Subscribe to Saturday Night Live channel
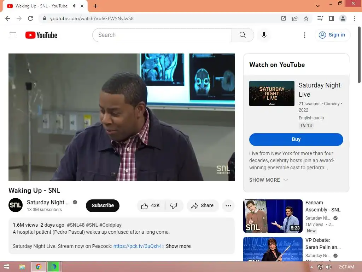Screen dimensions: 362x272 click(103, 206)
